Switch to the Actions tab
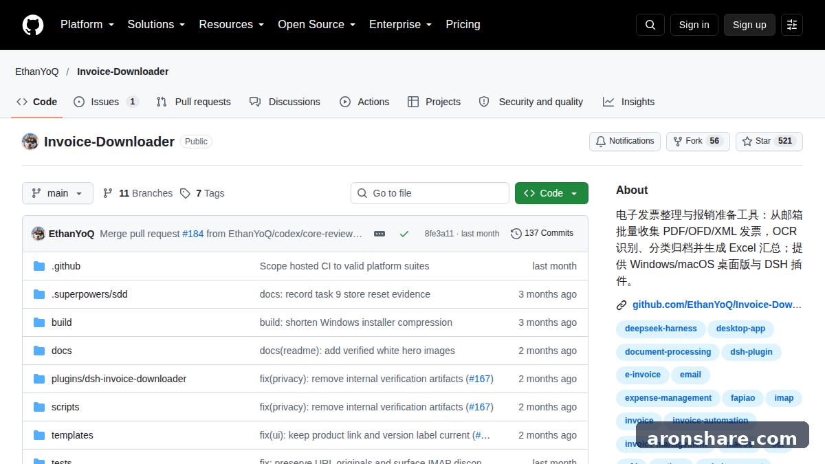 [x=364, y=102]
